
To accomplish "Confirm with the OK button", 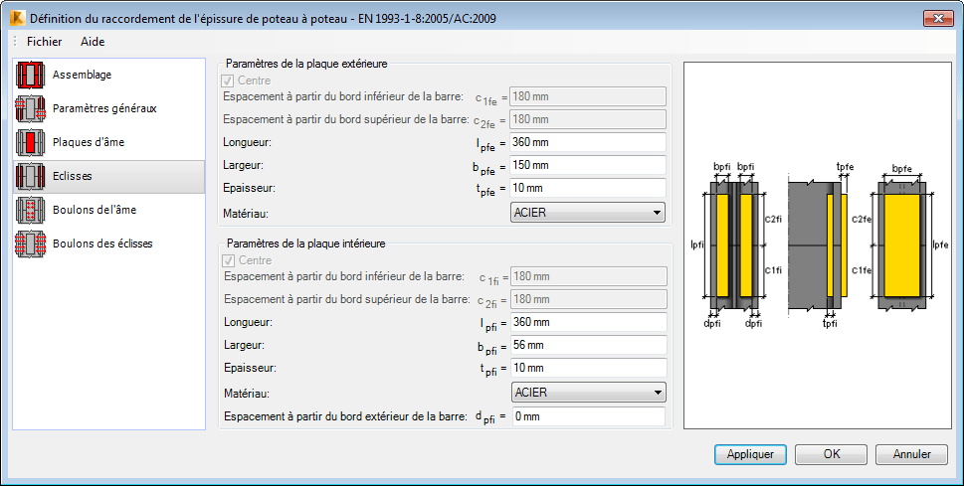I will click(x=832, y=454).
